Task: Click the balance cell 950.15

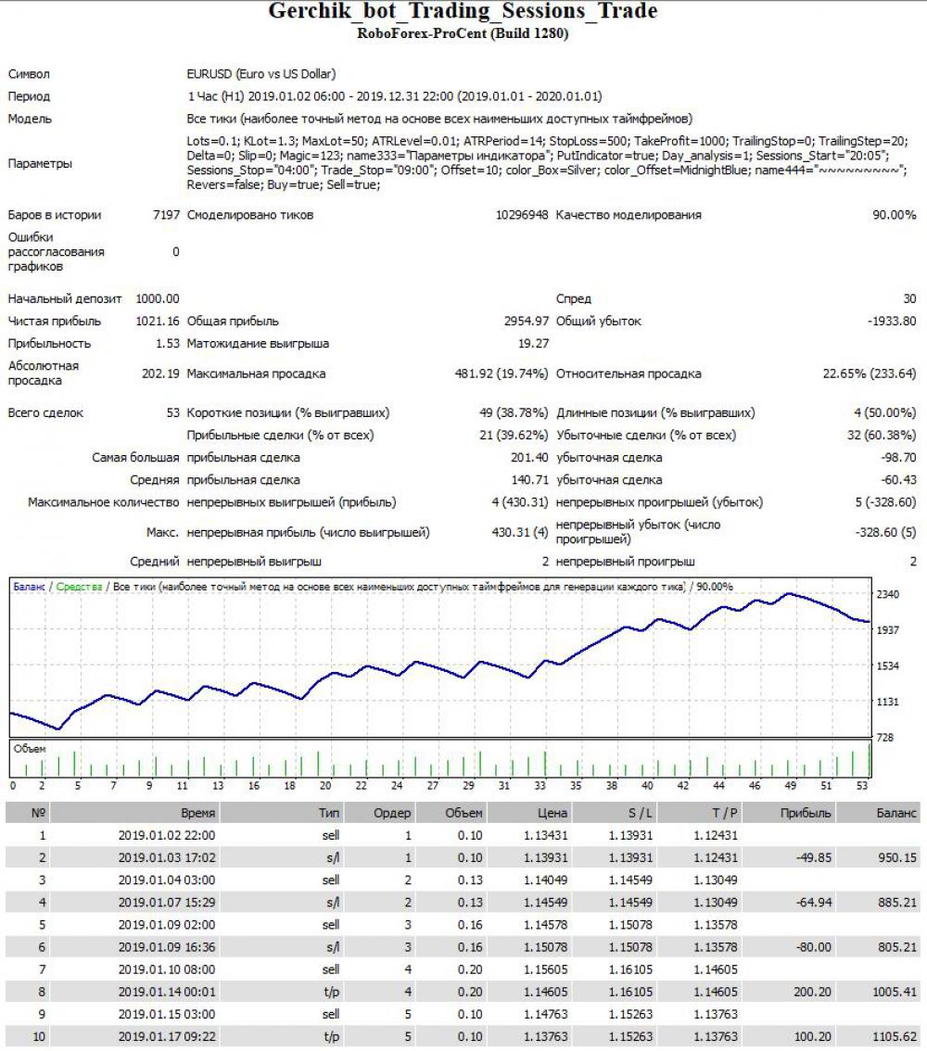Action: (896, 858)
